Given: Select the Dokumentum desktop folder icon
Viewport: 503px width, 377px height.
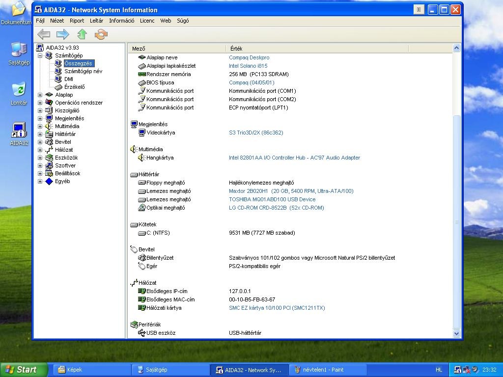Looking at the screenshot, I should [16, 13].
